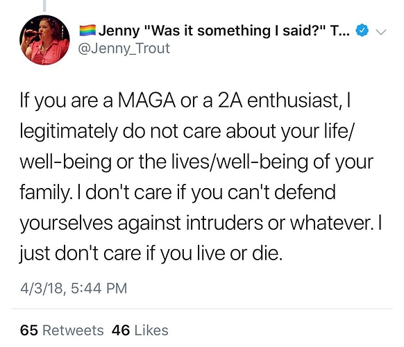Click the word "intruders" in tweet text
The width and height of the screenshot is (404, 347).
click(224, 223)
